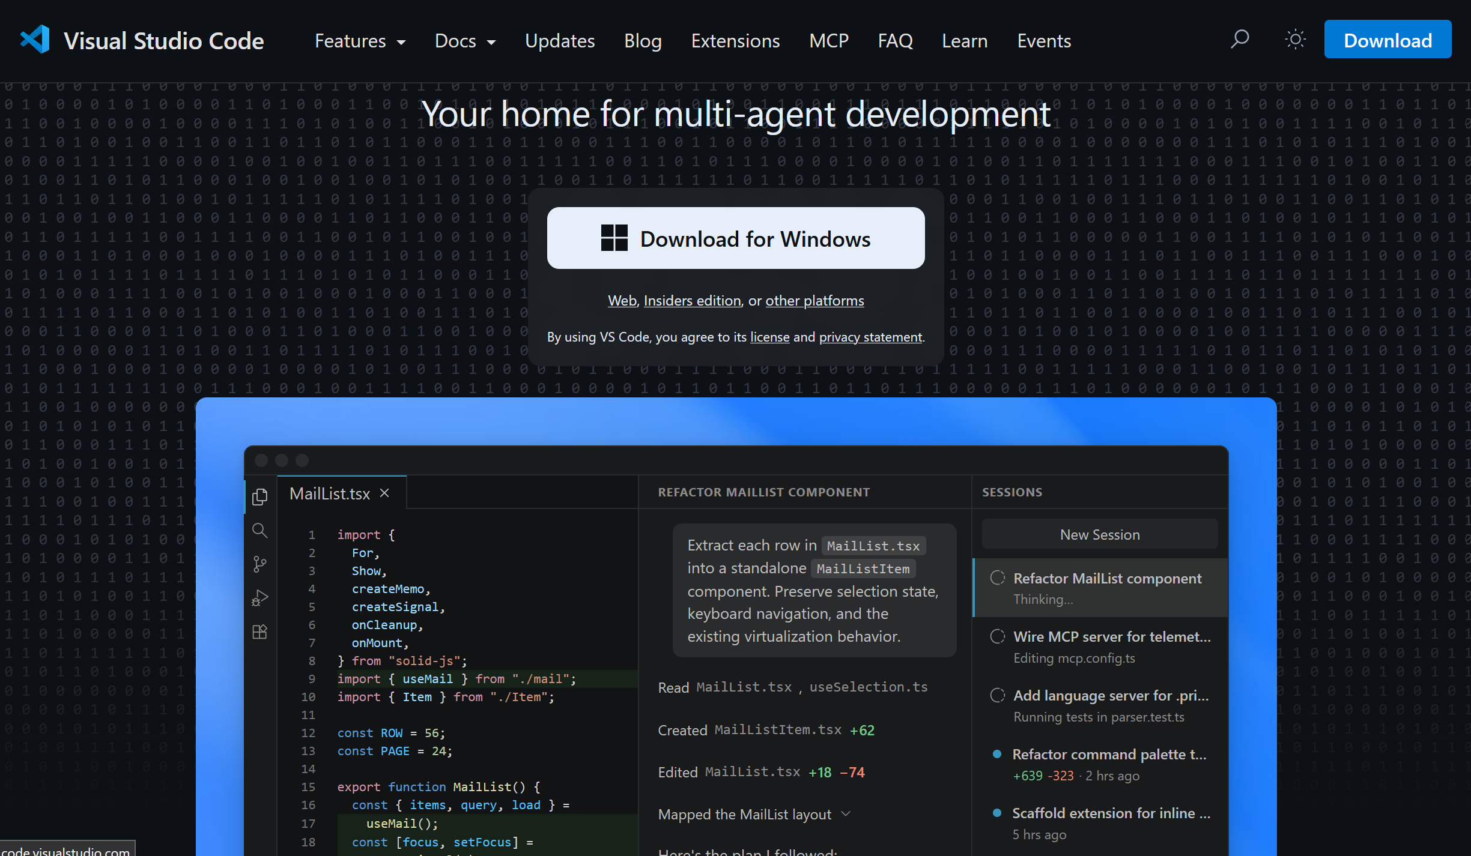Click the Visual Studio Code title text
The image size is (1471, 856).
(x=164, y=41)
